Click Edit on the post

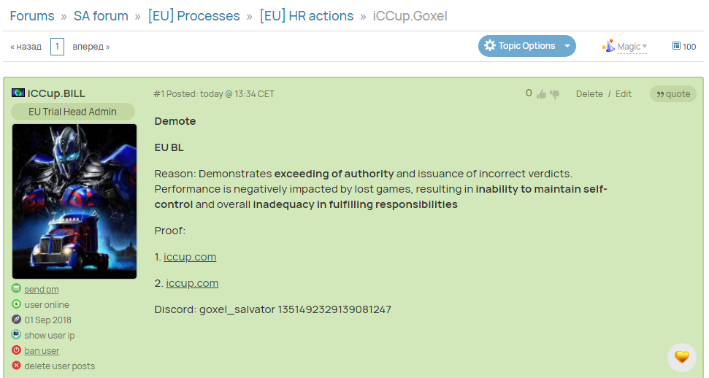pos(623,94)
